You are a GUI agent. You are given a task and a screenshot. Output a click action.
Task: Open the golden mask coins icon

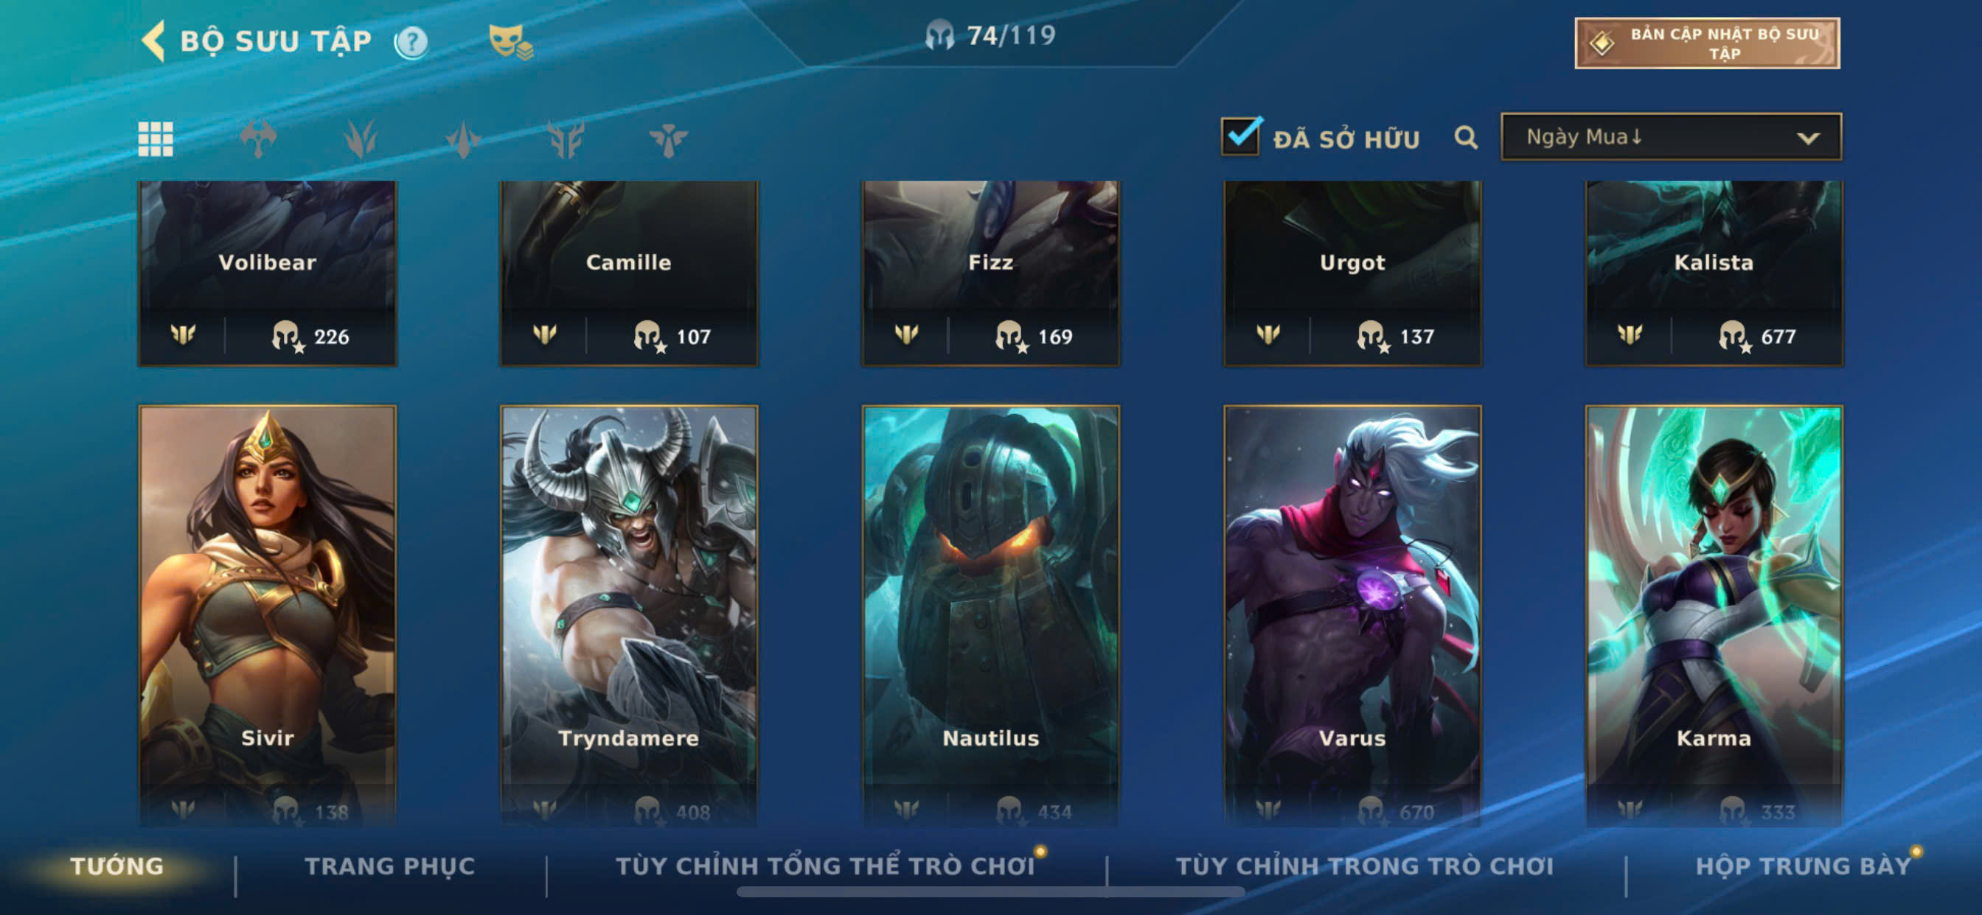point(510,41)
